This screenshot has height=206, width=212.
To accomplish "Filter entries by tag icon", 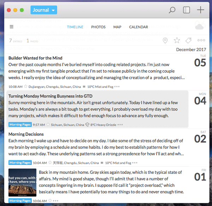I will click(188, 41).
